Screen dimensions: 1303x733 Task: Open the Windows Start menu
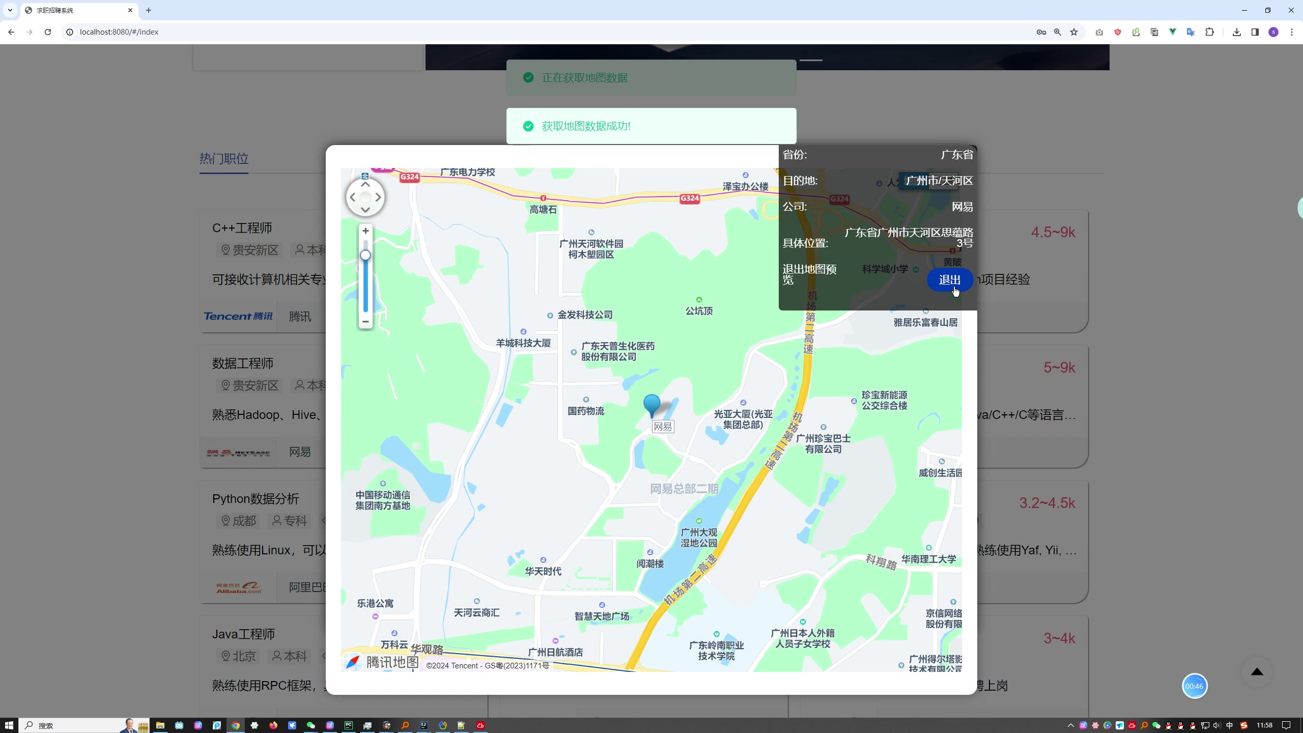point(9,725)
